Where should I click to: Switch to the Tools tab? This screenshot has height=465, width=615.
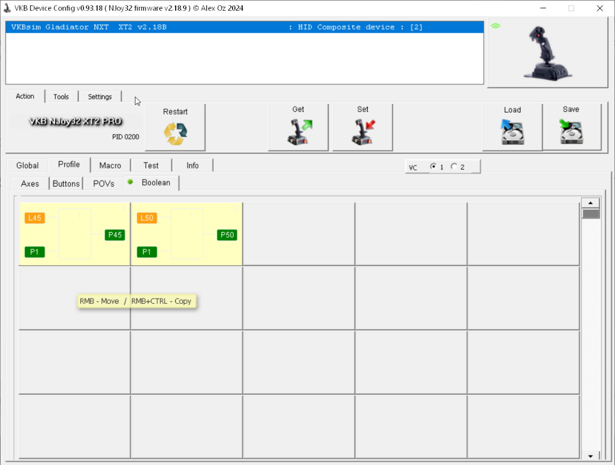click(x=61, y=97)
